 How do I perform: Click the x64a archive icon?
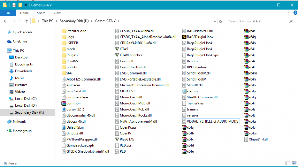point(184,127)
